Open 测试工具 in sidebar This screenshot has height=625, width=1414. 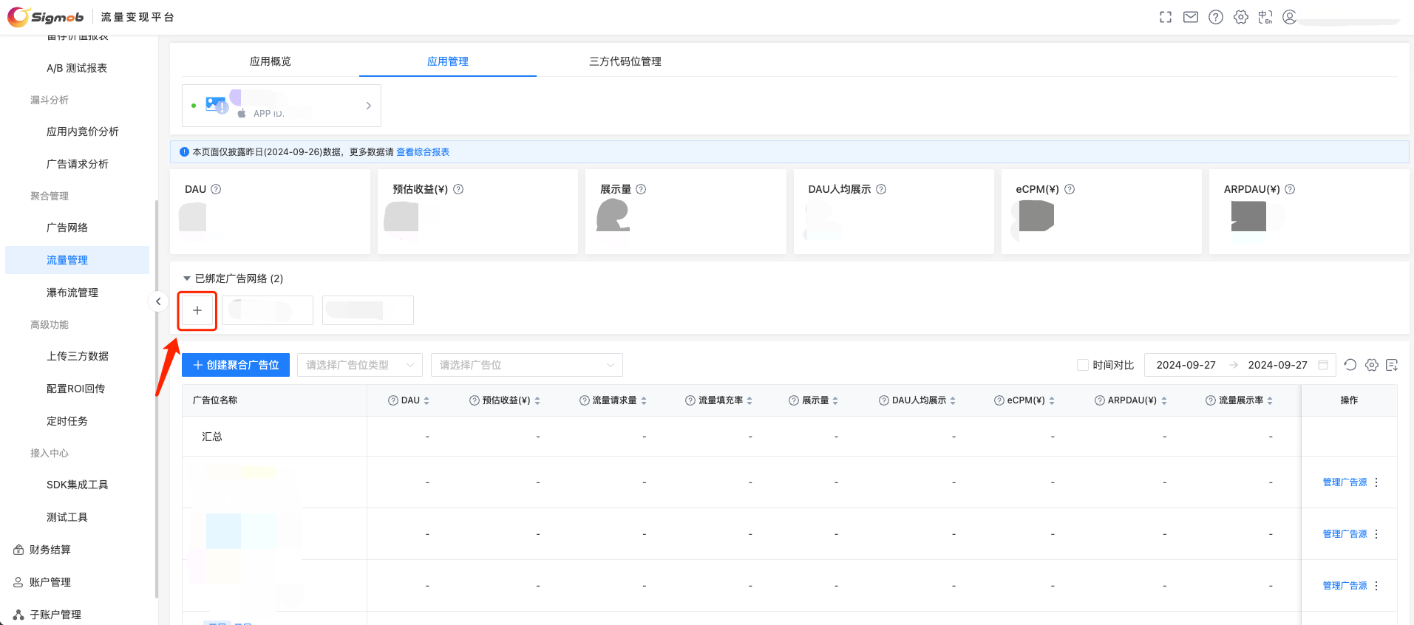[x=67, y=517]
